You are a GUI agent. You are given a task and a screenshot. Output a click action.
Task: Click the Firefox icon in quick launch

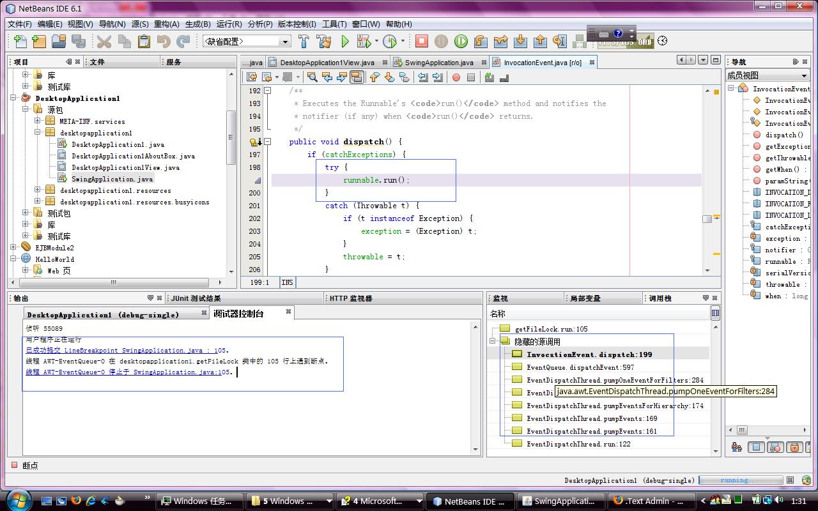point(77,500)
